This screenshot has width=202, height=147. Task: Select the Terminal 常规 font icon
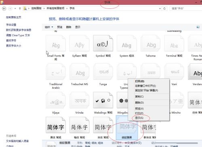coord(174,43)
